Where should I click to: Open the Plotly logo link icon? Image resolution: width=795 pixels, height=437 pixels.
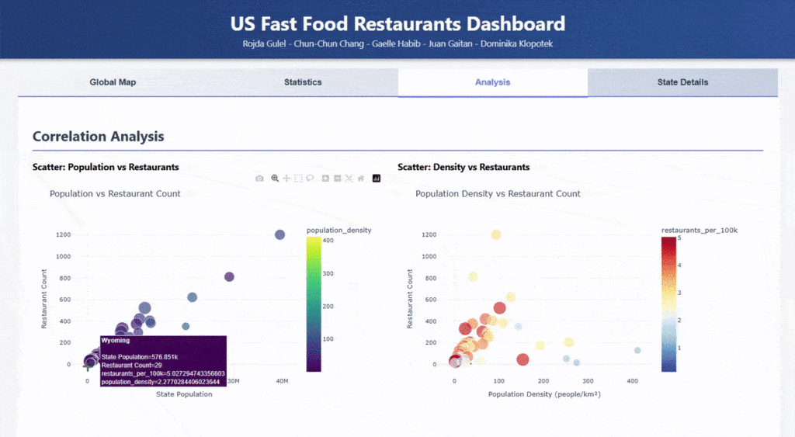[377, 179]
